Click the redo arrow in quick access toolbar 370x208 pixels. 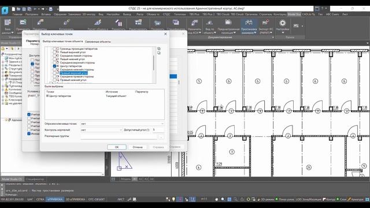43,9
